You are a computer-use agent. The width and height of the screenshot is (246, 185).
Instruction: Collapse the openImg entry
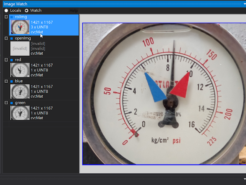coord(6,38)
